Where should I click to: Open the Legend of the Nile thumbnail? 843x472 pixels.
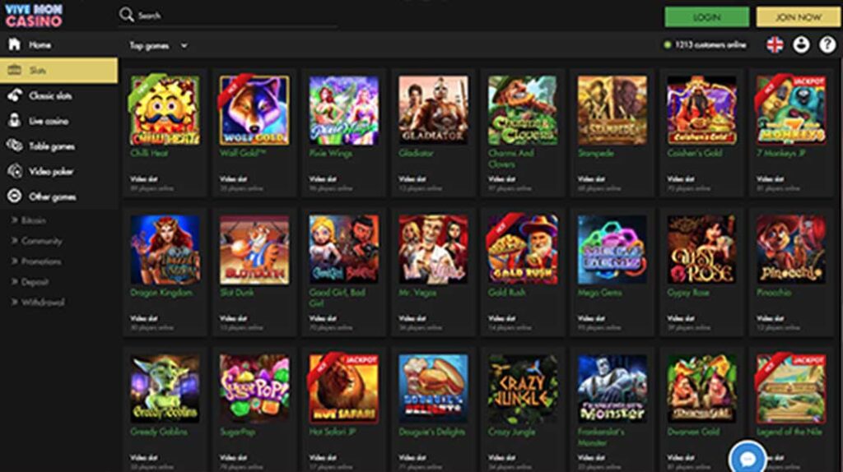coord(791,389)
